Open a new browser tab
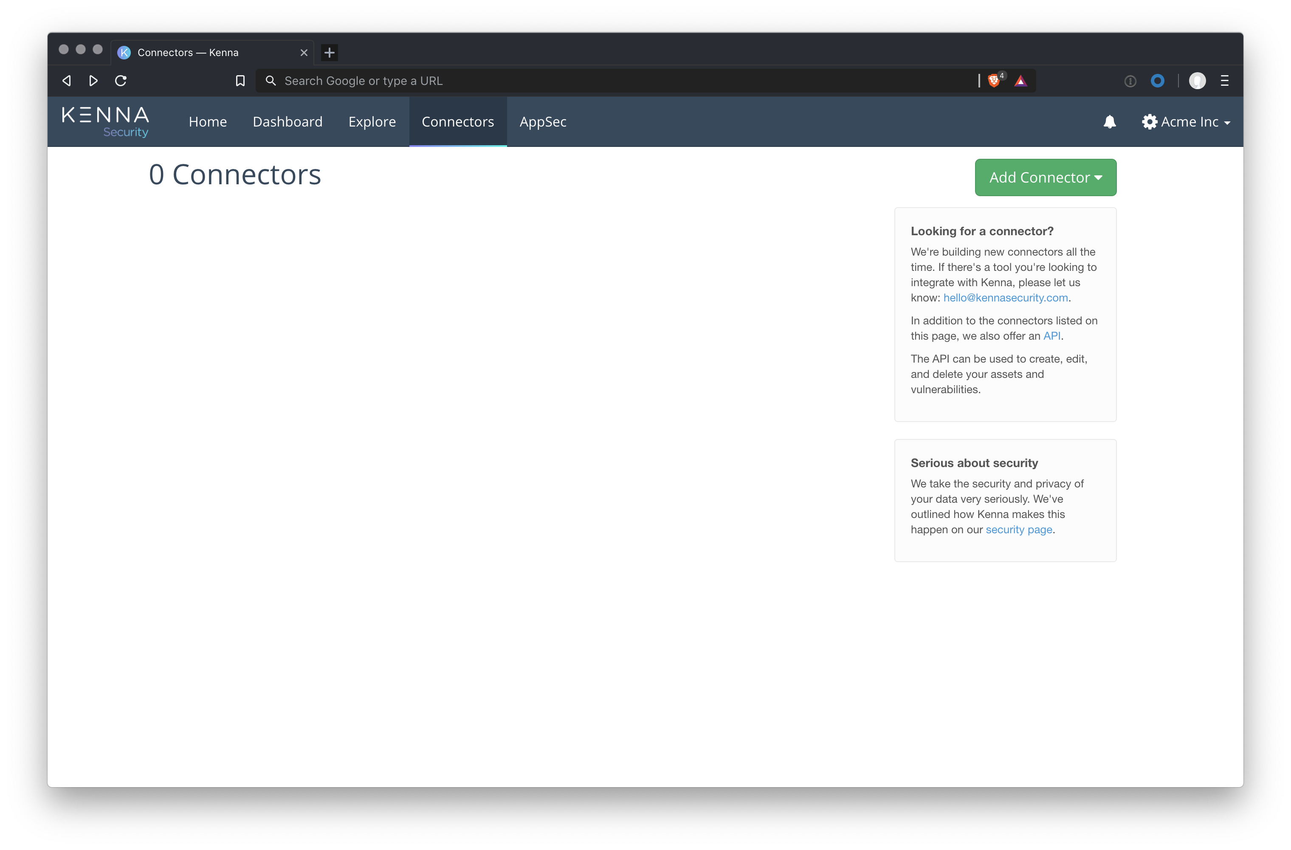 click(329, 53)
